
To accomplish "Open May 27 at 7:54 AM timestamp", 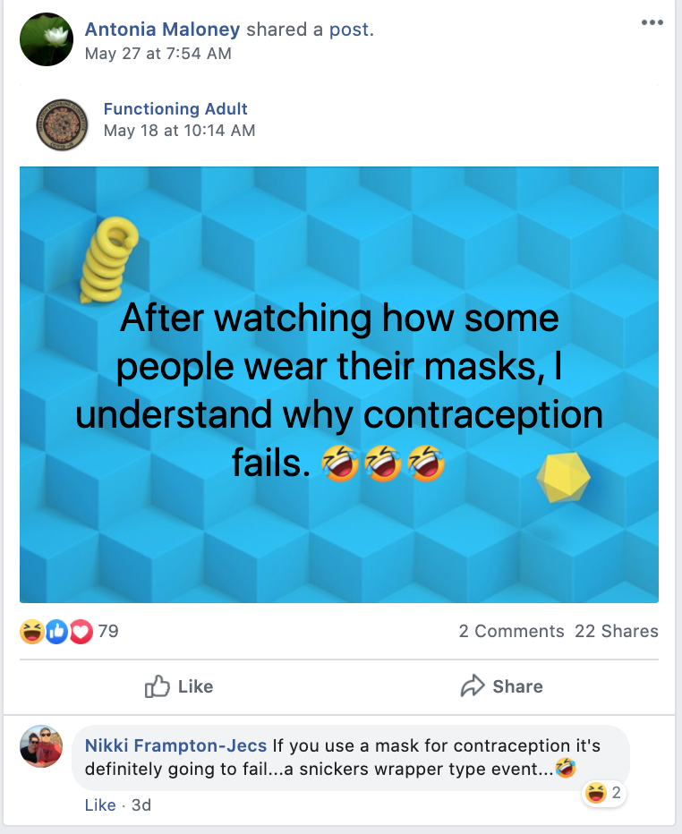I will pos(158,54).
